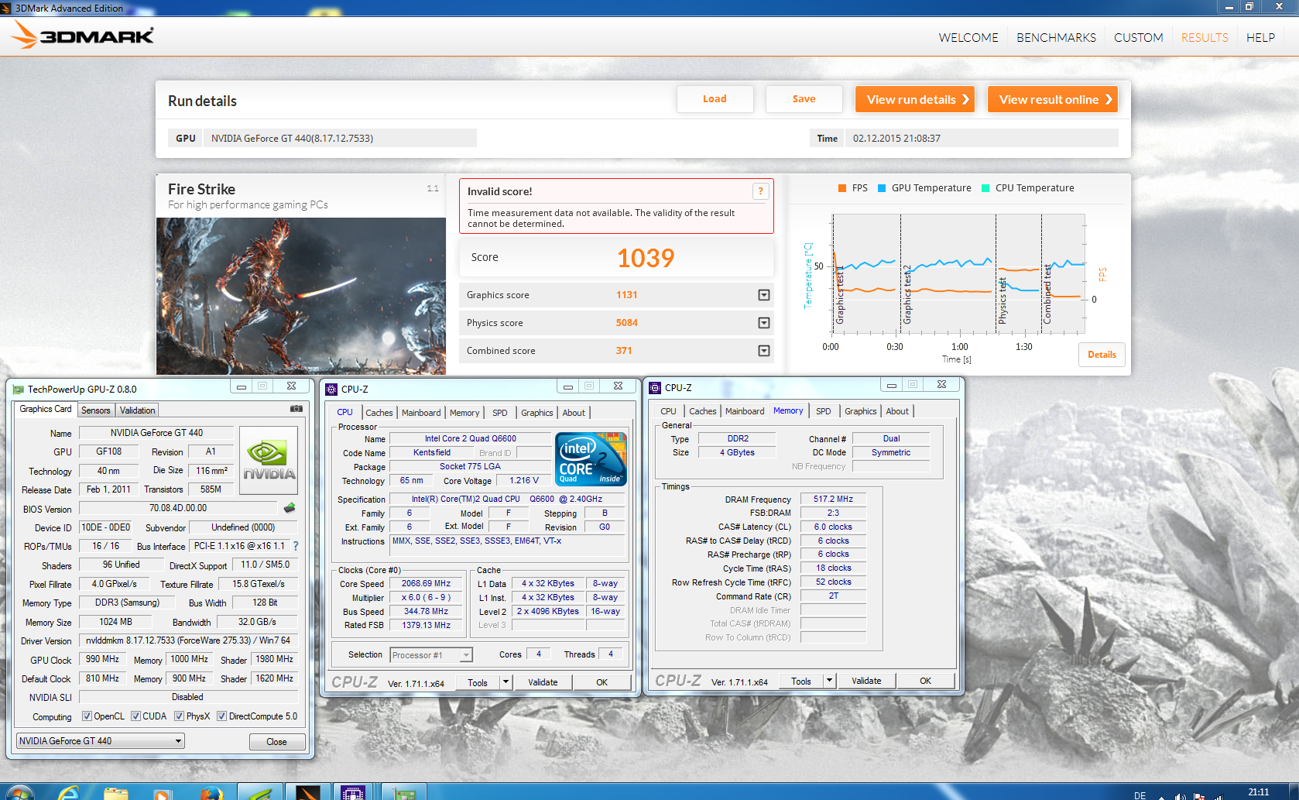Image resolution: width=1299 pixels, height=800 pixels.
Task: Click the GPU-Z camera screenshot icon
Action: (296, 409)
